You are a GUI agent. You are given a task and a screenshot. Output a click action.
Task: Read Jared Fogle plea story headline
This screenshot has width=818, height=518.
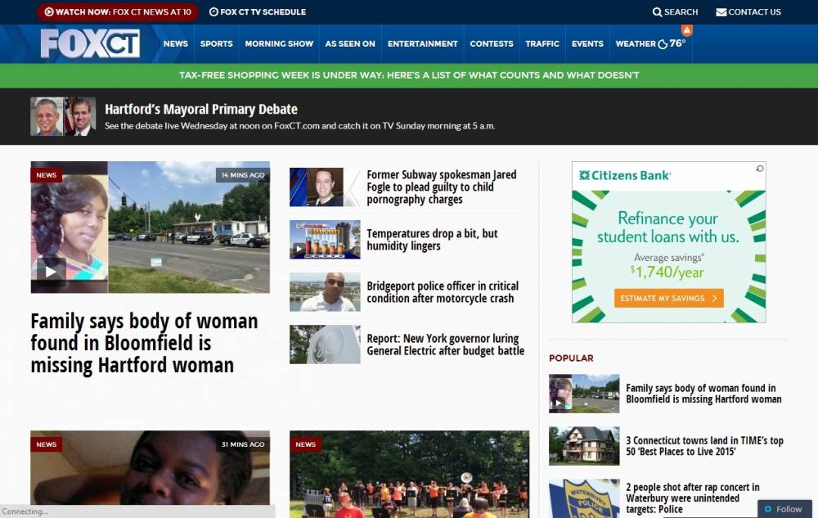[x=442, y=187]
